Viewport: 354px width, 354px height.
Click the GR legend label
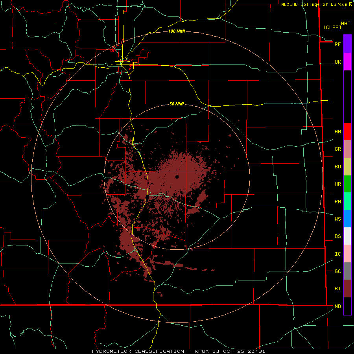coord(337,149)
